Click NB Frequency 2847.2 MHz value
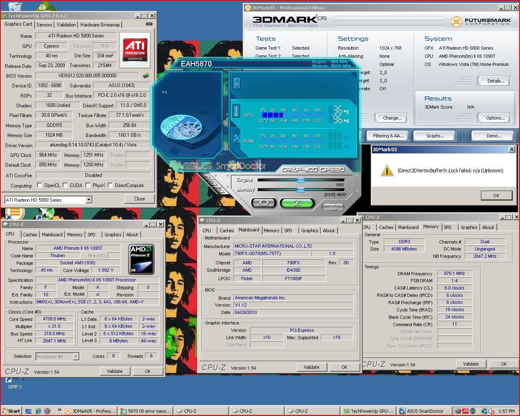The width and height of the screenshot is (520, 416). tap(485, 256)
